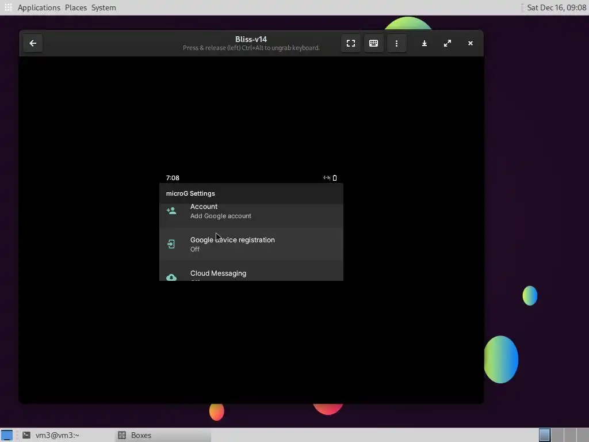589x442 pixels.
Task: Open Google device registration setting
Action: (x=251, y=244)
